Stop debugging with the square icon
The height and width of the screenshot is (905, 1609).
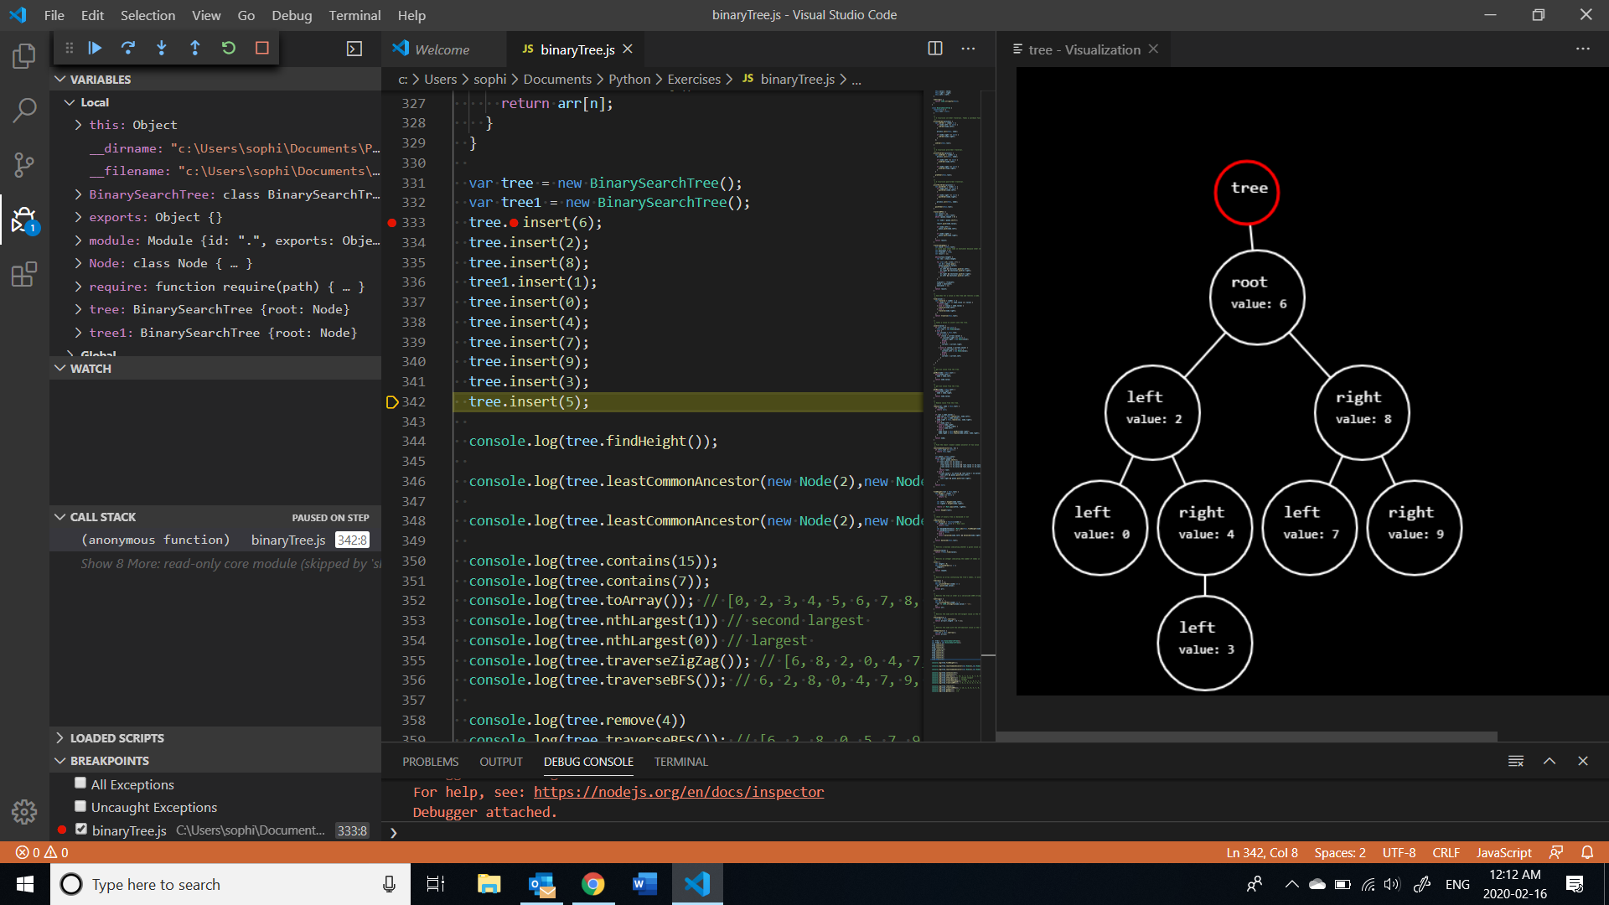pyautogui.click(x=262, y=49)
